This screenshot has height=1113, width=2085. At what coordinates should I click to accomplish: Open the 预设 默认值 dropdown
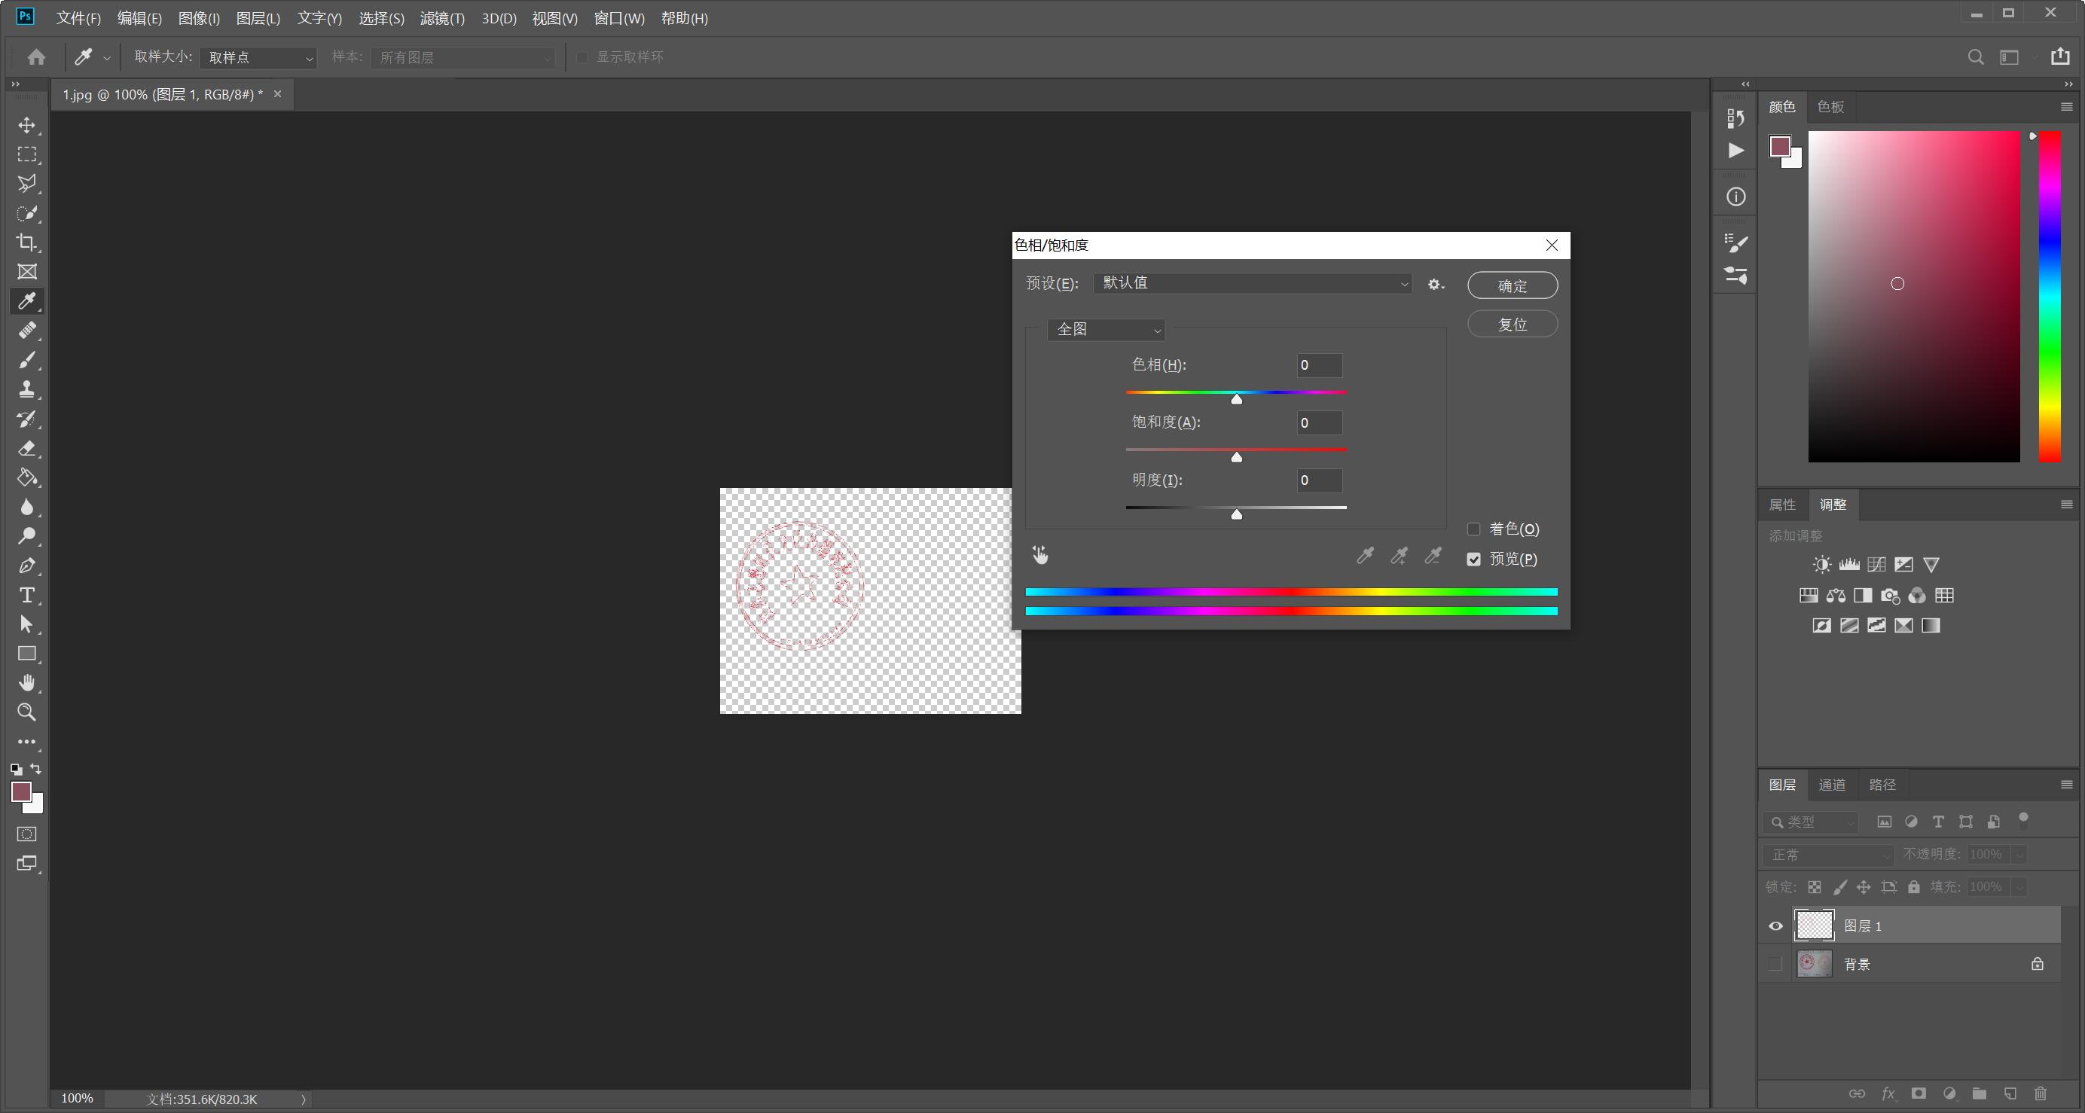1252,283
